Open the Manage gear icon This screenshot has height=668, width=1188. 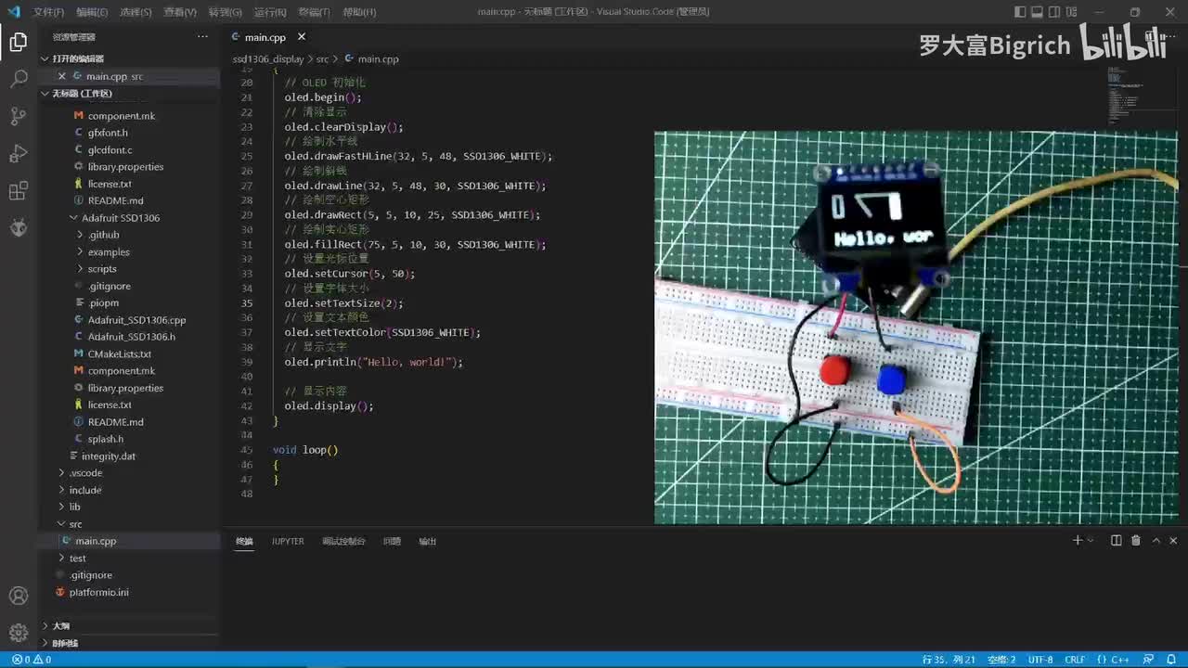19,633
